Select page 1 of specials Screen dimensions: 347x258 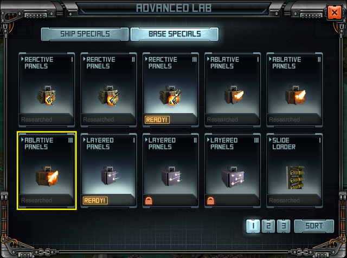pyautogui.click(x=253, y=226)
